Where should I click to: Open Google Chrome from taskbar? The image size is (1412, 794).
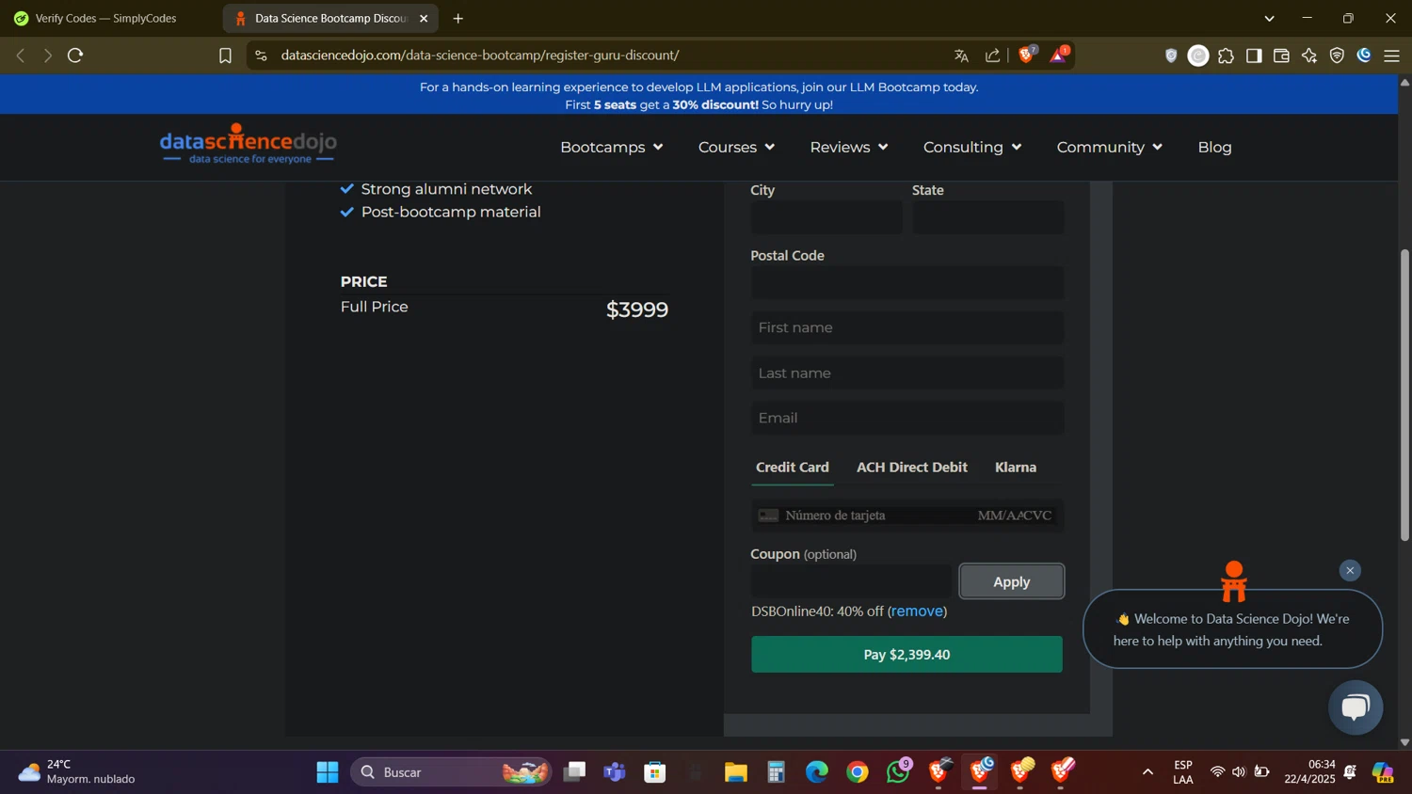point(858,772)
